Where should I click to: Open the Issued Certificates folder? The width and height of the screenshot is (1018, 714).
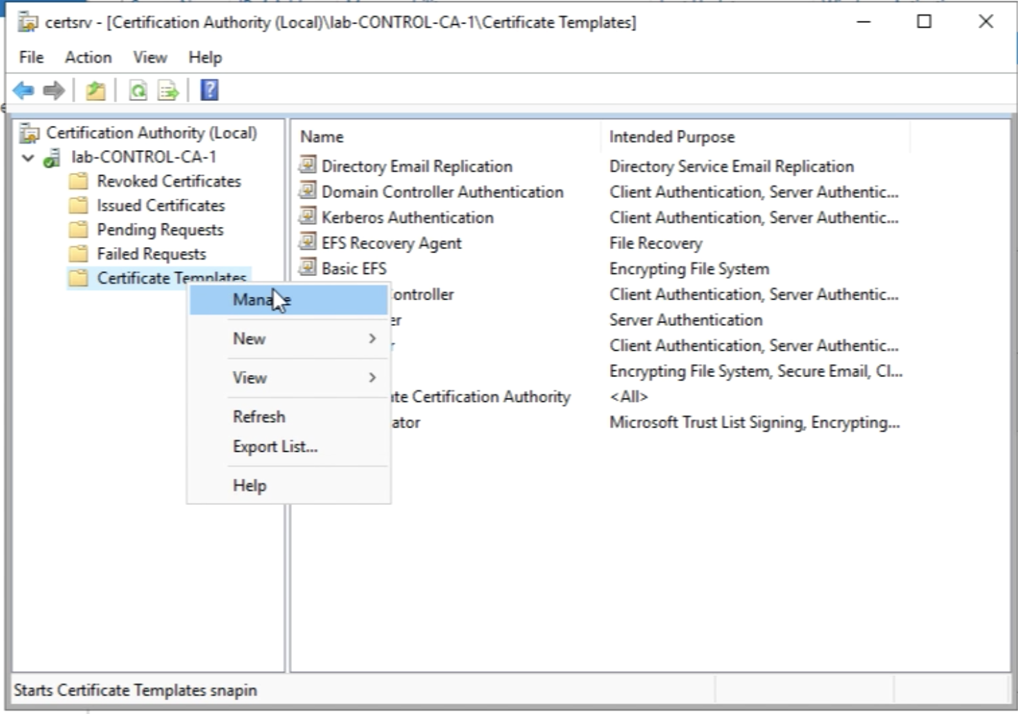[160, 205]
